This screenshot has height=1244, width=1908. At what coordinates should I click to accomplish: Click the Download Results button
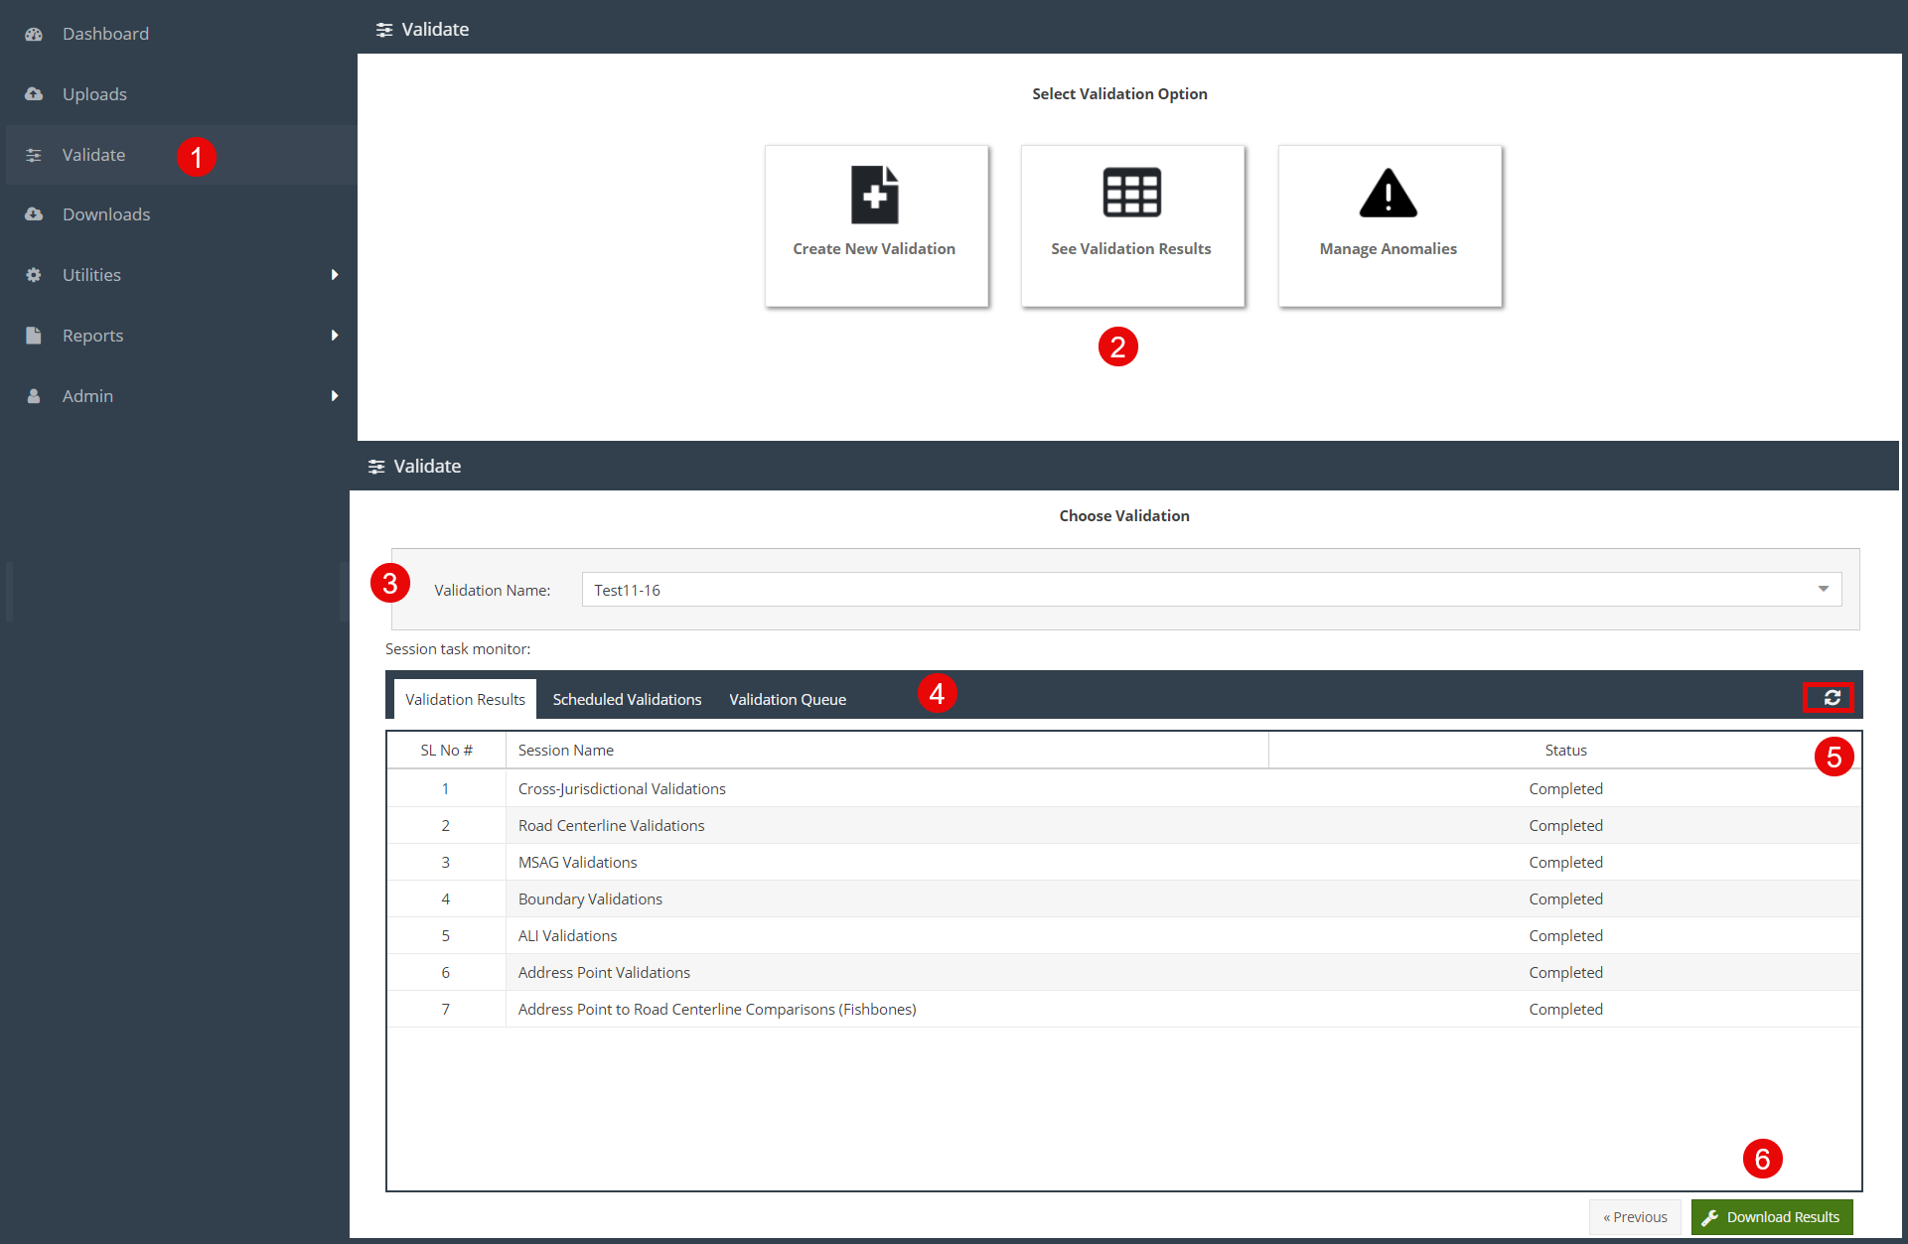pos(1772,1217)
